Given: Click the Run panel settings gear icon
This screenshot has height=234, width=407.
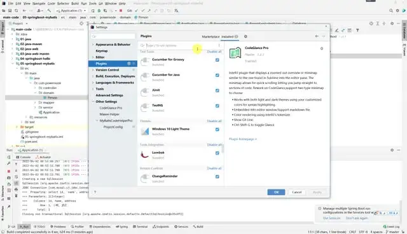Looking at the screenshot, I should pyautogui.click(x=392, y=150).
